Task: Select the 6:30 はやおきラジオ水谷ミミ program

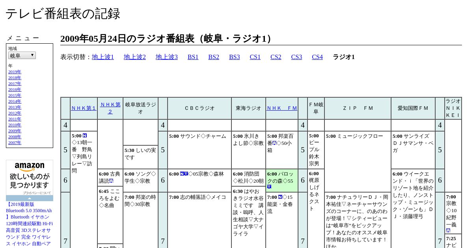Action: point(248,217)
